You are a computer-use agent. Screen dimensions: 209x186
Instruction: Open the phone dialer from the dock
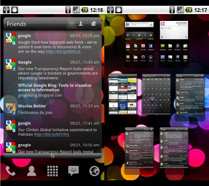click(10, 171)
